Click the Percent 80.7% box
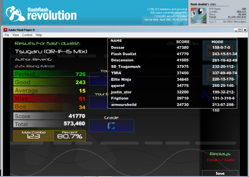This screenshot has width=249, height=177. 70,136
